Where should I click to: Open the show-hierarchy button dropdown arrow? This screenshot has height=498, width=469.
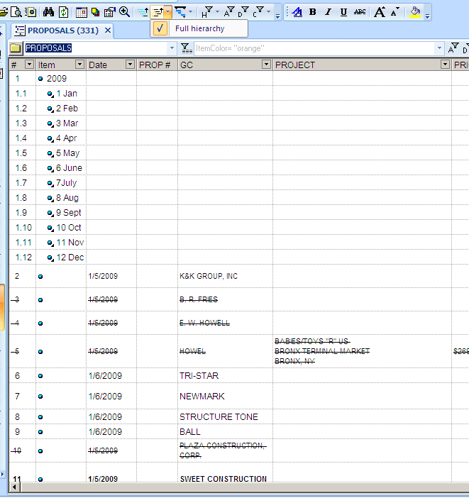(168, 12)
